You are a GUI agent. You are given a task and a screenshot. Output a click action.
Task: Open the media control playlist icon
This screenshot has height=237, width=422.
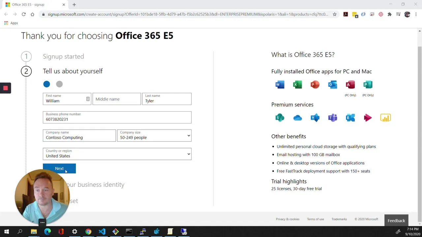click(398, 14)
